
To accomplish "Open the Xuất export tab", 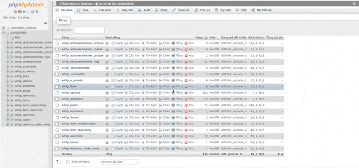I will (144, 10).
